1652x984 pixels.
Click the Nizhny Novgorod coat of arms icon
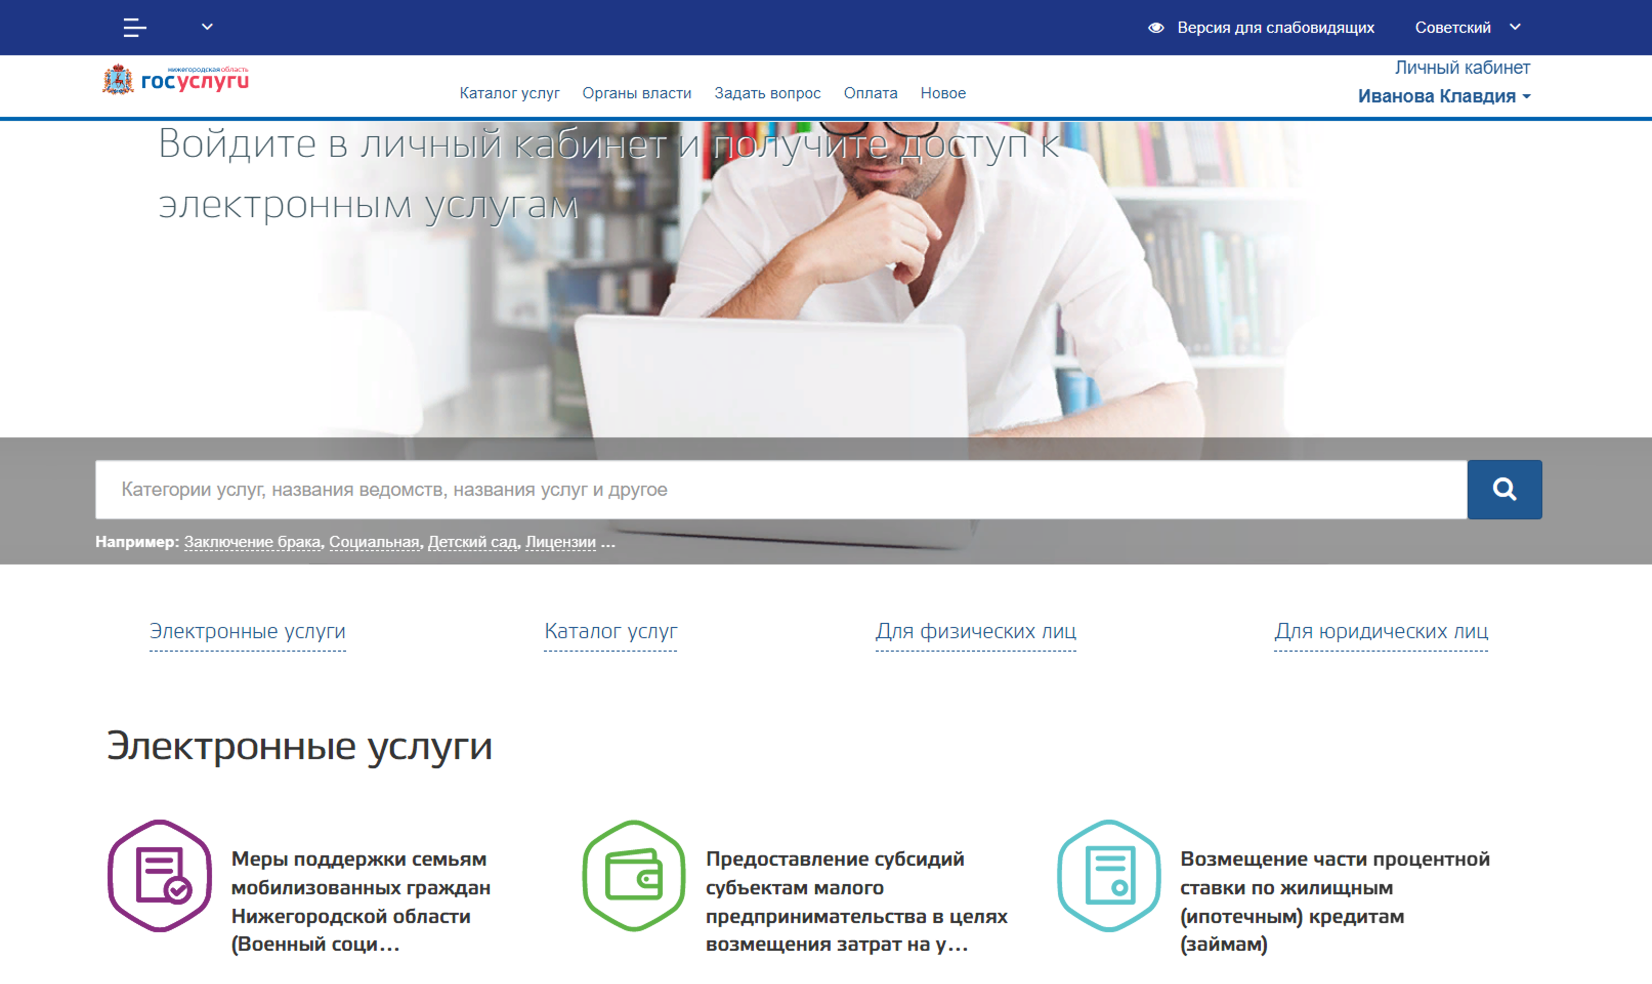pos(117,79)
